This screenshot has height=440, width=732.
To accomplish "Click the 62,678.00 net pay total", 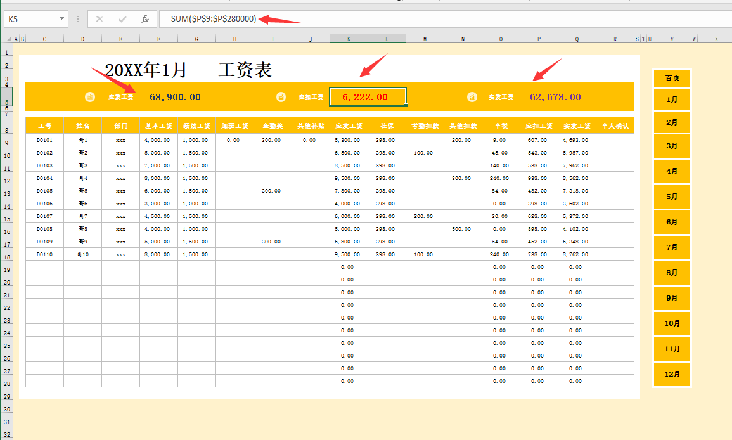I will 556,97.
